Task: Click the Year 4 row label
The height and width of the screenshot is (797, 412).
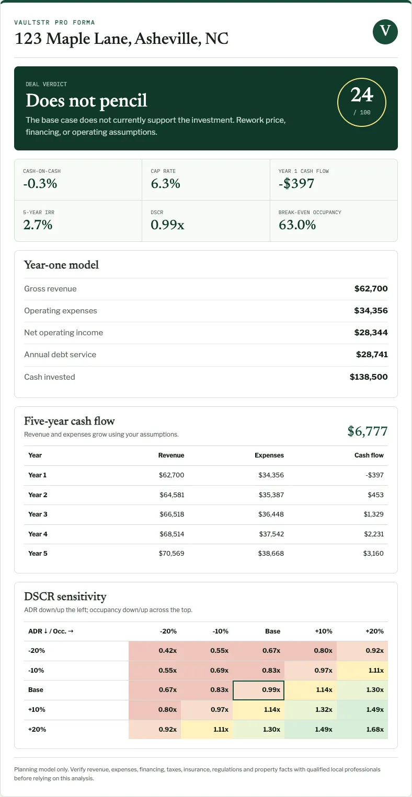Action: [x=38, y=534]
